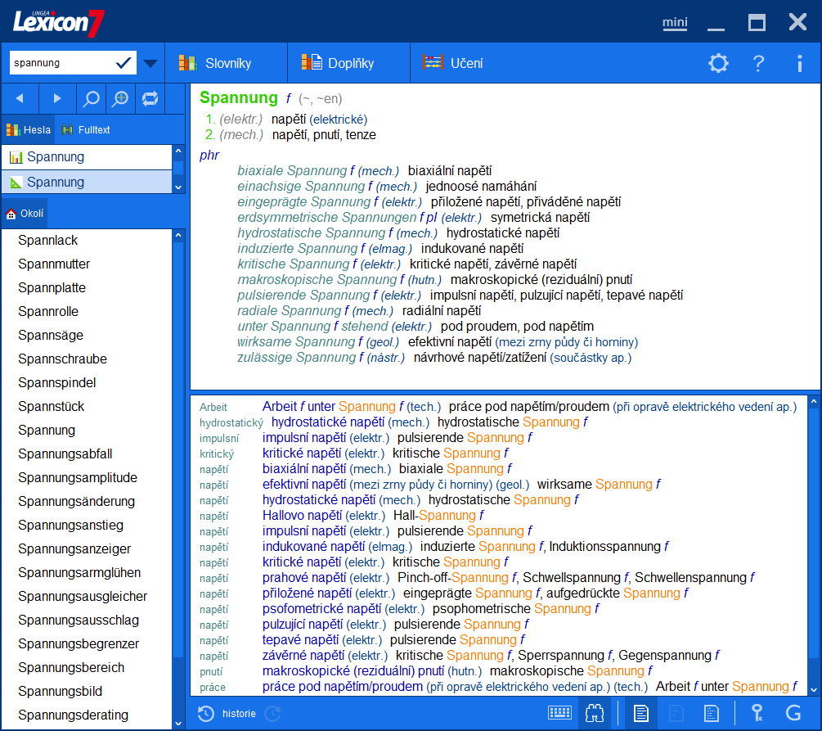822x731 pixels.
Task: Select Spannsäge in the word list
Action: tap(51, 336)
